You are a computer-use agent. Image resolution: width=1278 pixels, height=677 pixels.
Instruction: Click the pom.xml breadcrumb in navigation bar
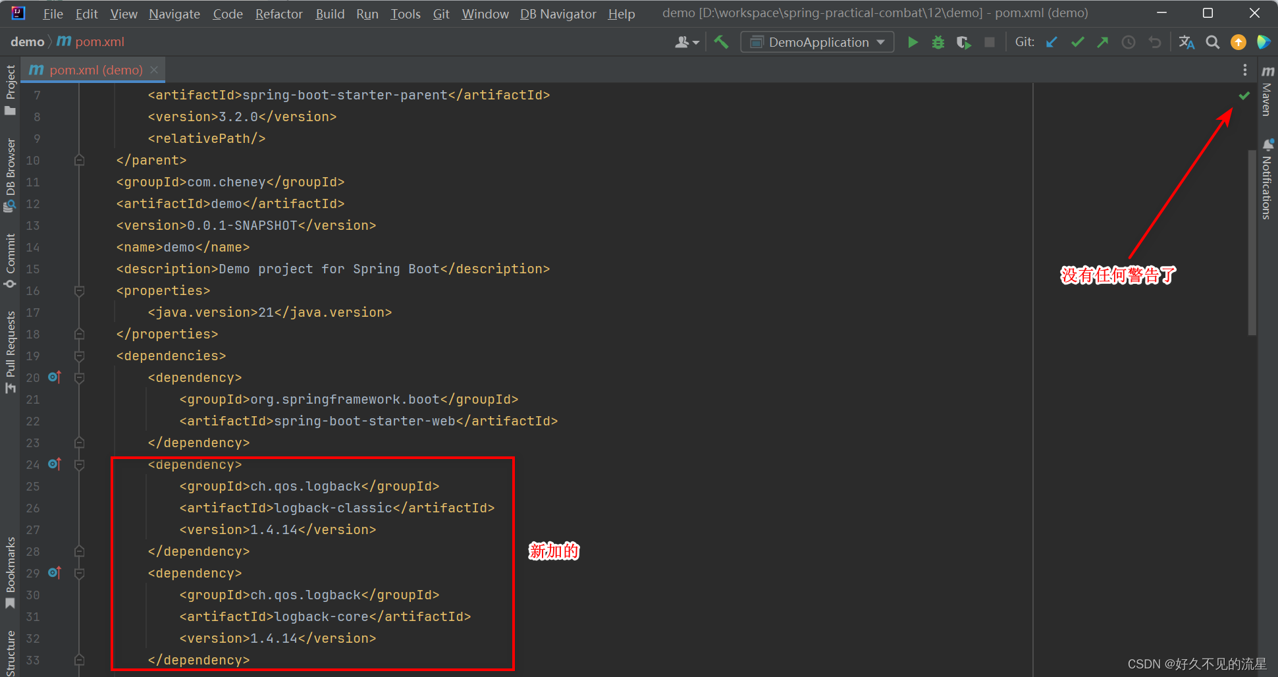(91, 41)
